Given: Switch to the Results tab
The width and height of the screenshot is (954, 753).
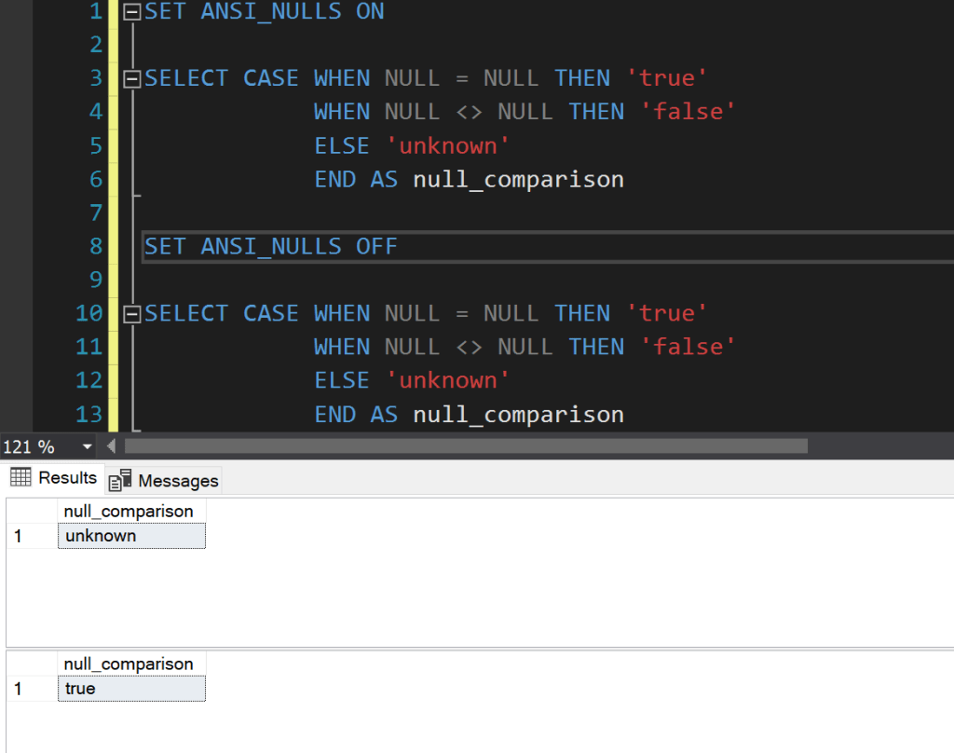Looking at the screenshot, I should 54,478.
